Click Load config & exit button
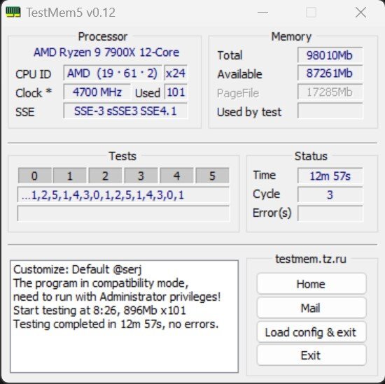 [311, 332]
